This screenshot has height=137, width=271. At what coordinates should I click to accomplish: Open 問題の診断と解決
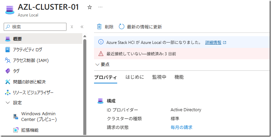coord(29,82)
